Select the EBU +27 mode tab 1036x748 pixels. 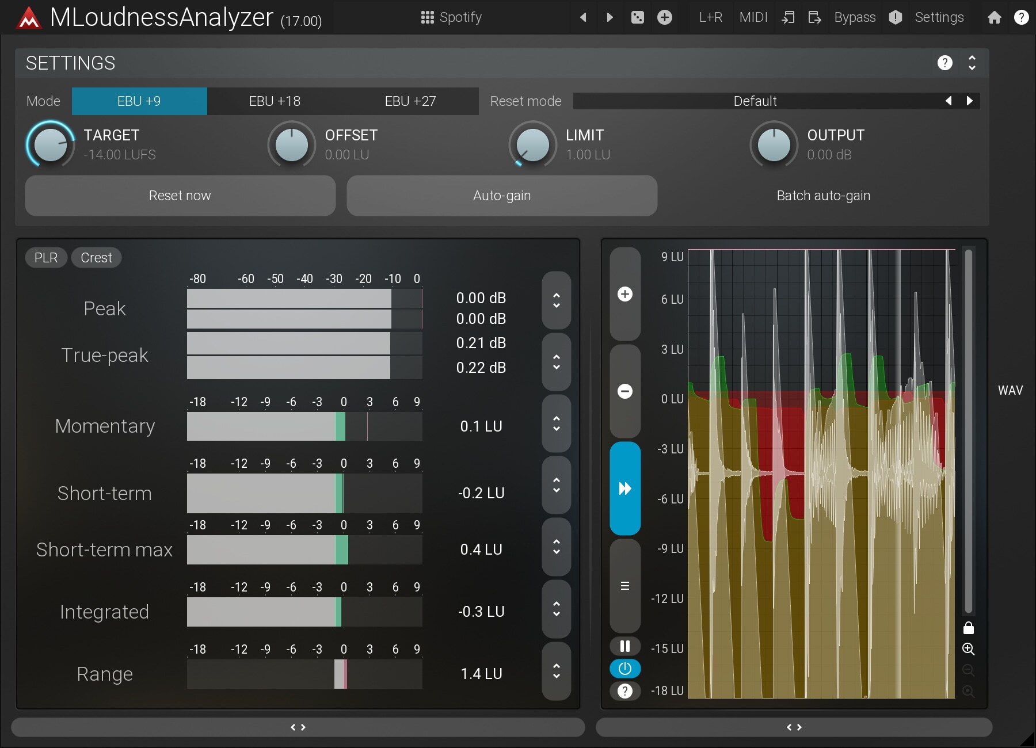[x=410, y=101]
